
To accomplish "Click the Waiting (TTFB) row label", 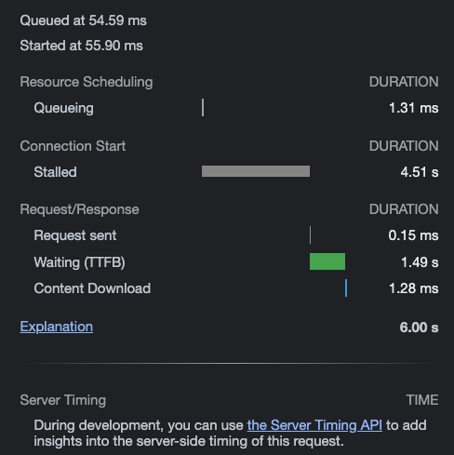I will click(x=79, y=262).
